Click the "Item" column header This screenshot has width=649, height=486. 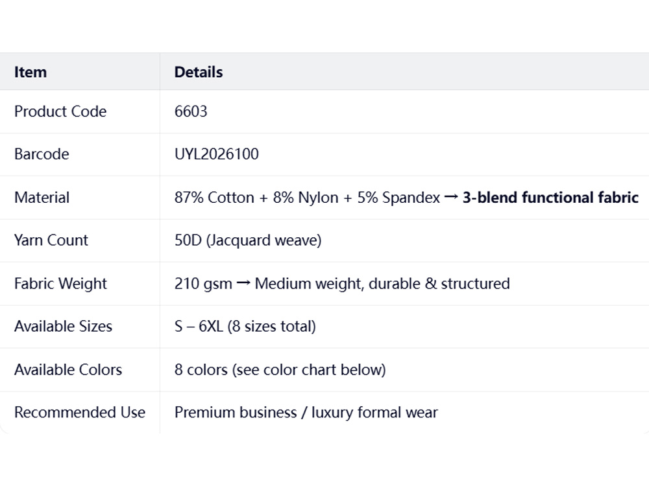(31, 72)
